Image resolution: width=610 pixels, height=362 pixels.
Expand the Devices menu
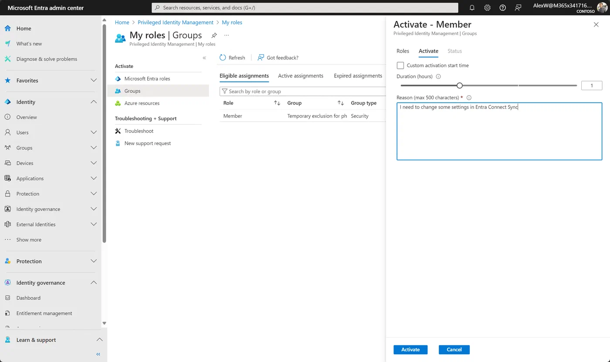point(94,163)
